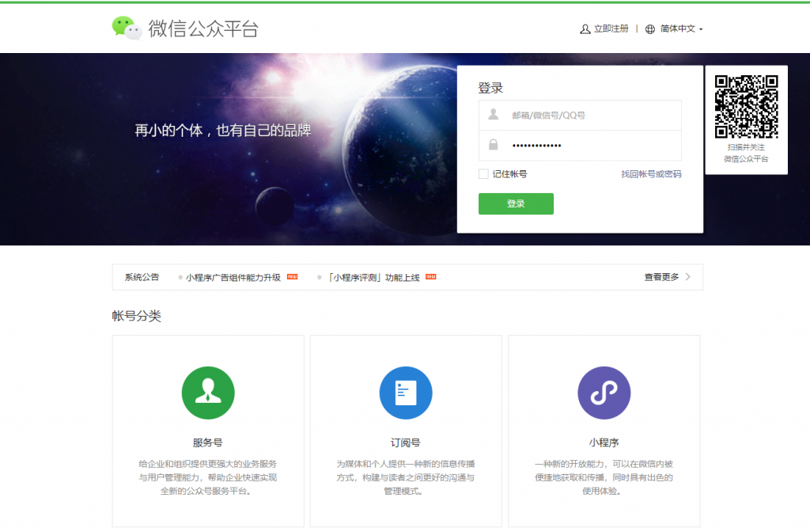Click the new badge after 功能上线
This screenshot has height=528, width=810.
click(x=431, y=277)
